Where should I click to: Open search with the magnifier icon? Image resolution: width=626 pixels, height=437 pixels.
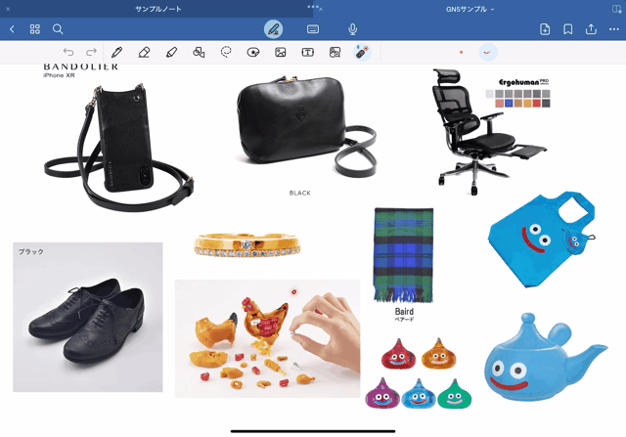(x=58, y=29)
